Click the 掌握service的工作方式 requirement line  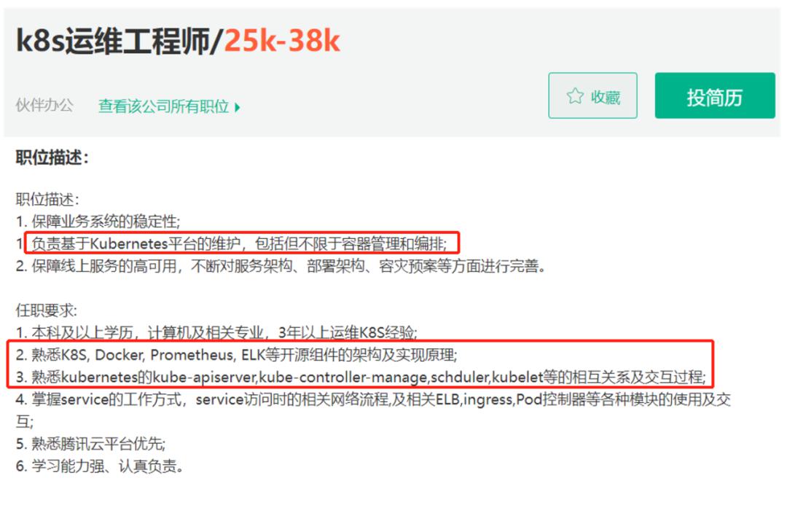[373, 410]
